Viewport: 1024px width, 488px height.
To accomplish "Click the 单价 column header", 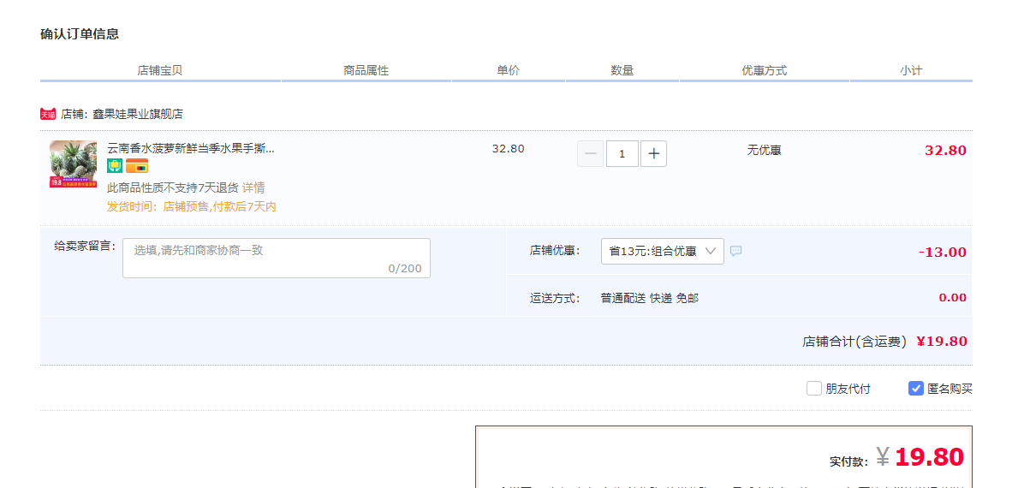I will click(508, 70).
